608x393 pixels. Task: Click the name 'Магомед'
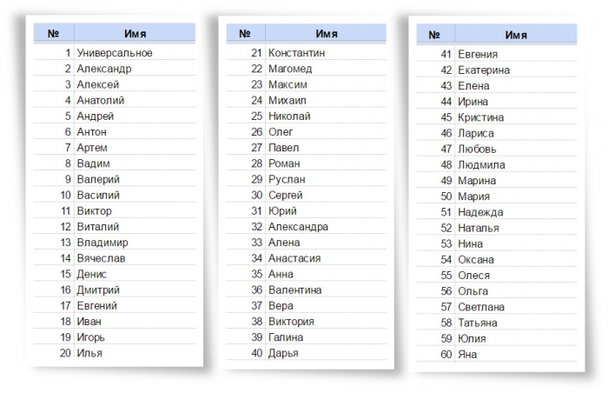[x=290, y=69]
